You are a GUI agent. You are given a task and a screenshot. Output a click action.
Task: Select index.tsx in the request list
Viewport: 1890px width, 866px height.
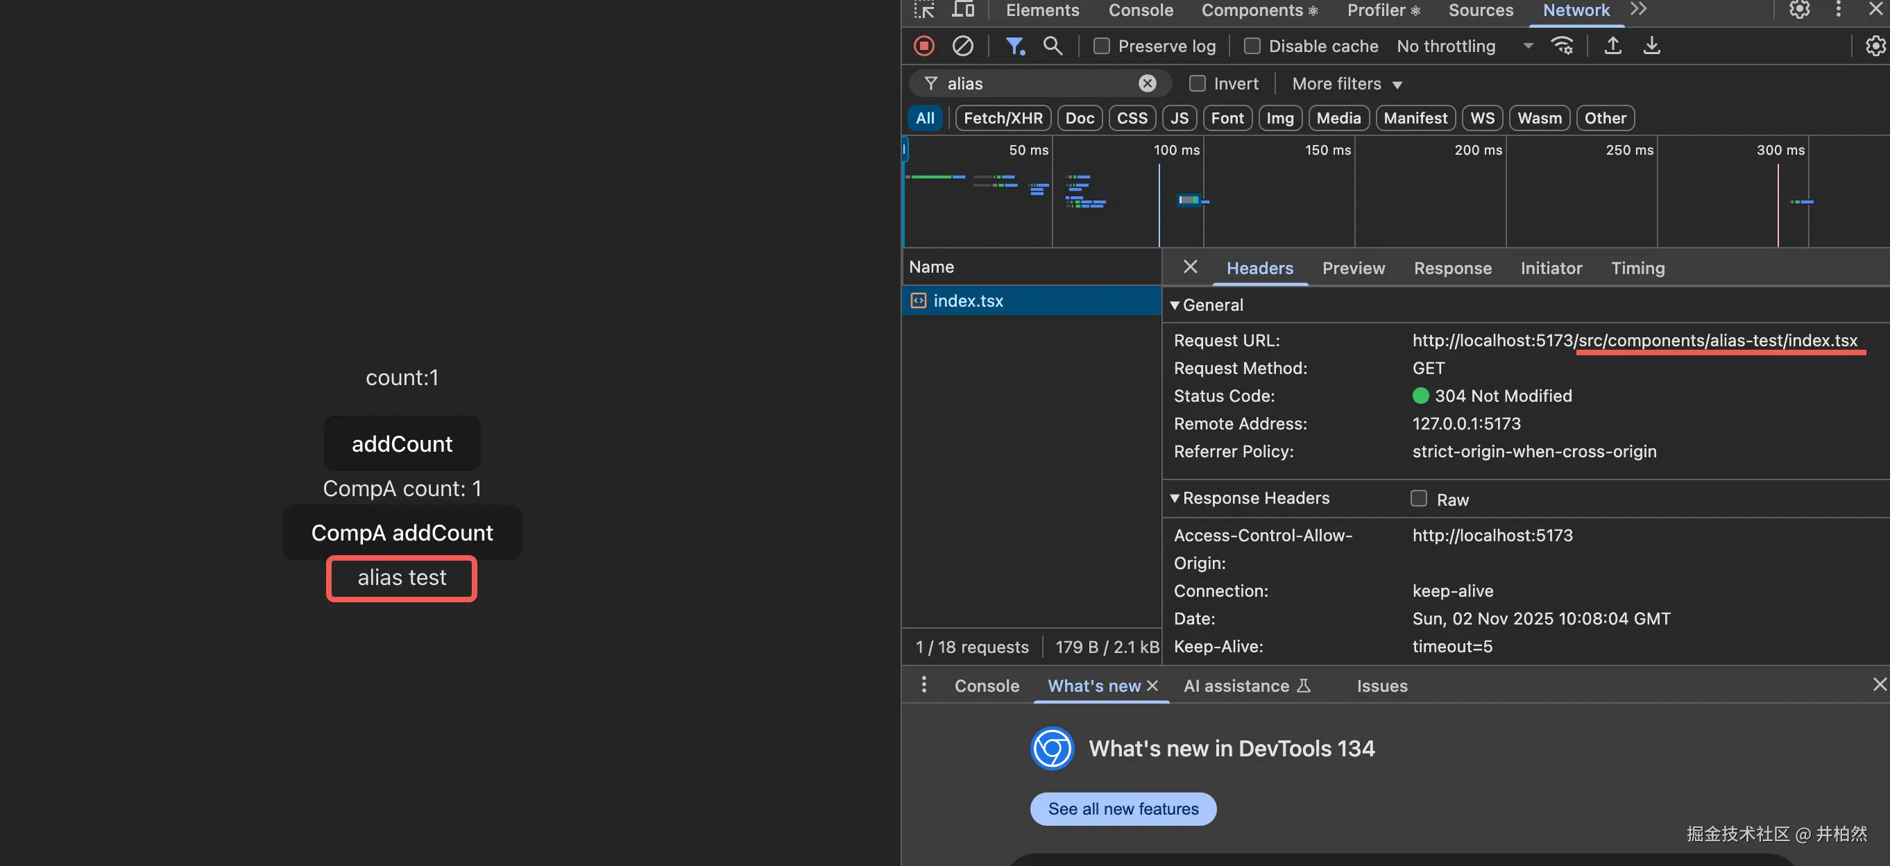tap(968, 301)
